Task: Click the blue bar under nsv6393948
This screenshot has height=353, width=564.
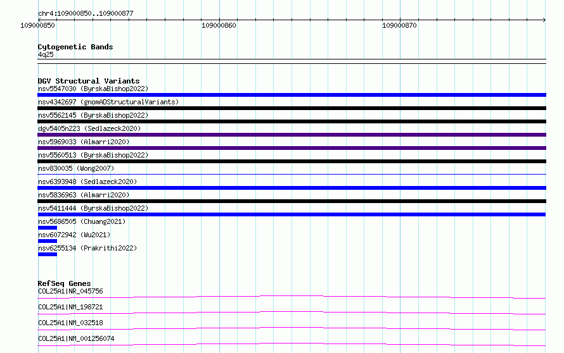Action: [x=292, y=188]
